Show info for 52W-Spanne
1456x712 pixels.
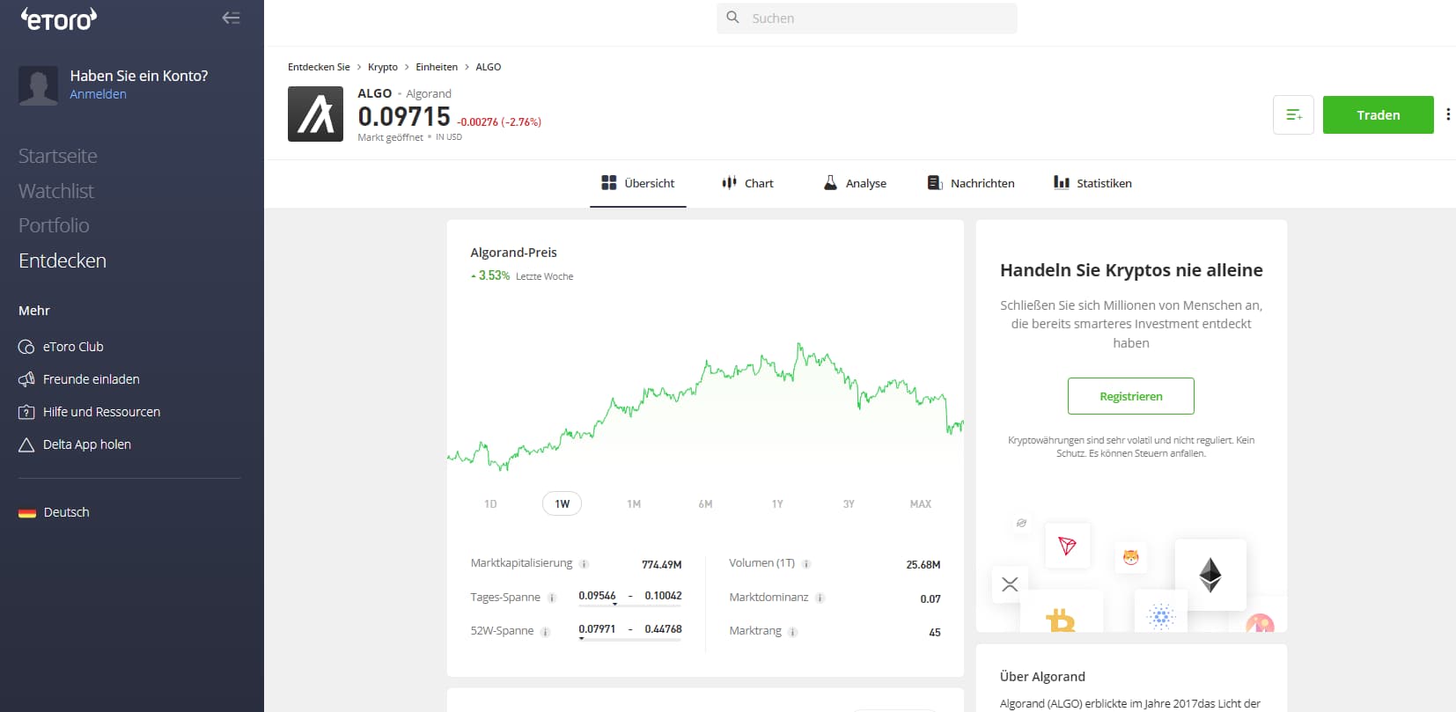[545, 632]
